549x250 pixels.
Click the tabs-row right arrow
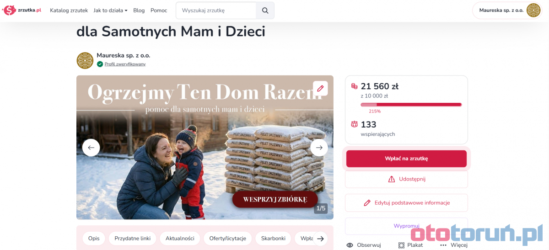click(x=321, y=239)
